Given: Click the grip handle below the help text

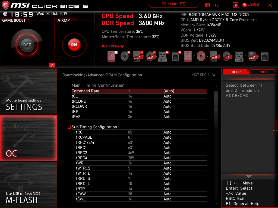Looking at the screenshot, I should click(x=249, y=176).
